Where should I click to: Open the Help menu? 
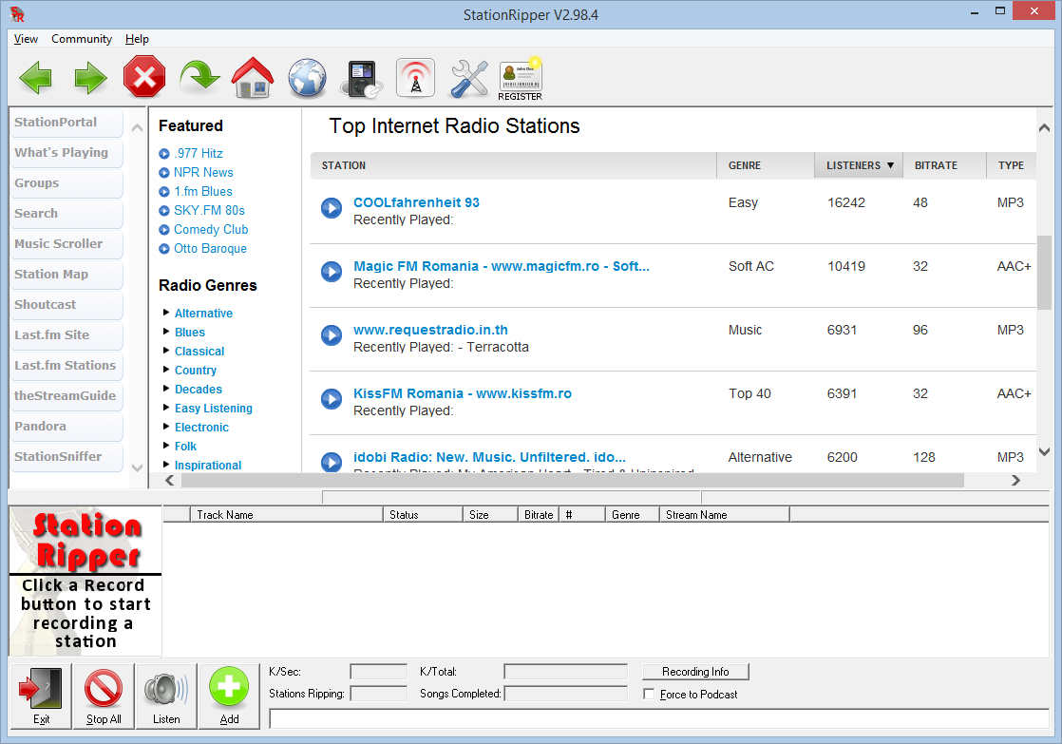[137, 39]
